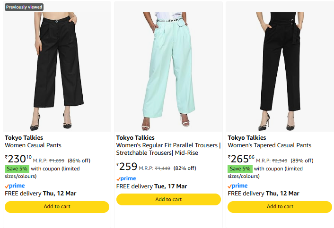Click Tokyo Talkies brand name above Parallel Trousers

coord(135,138)
